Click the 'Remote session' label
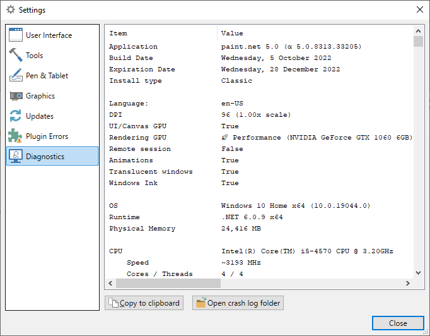The image size is (430, 336). tap(140, 149)
